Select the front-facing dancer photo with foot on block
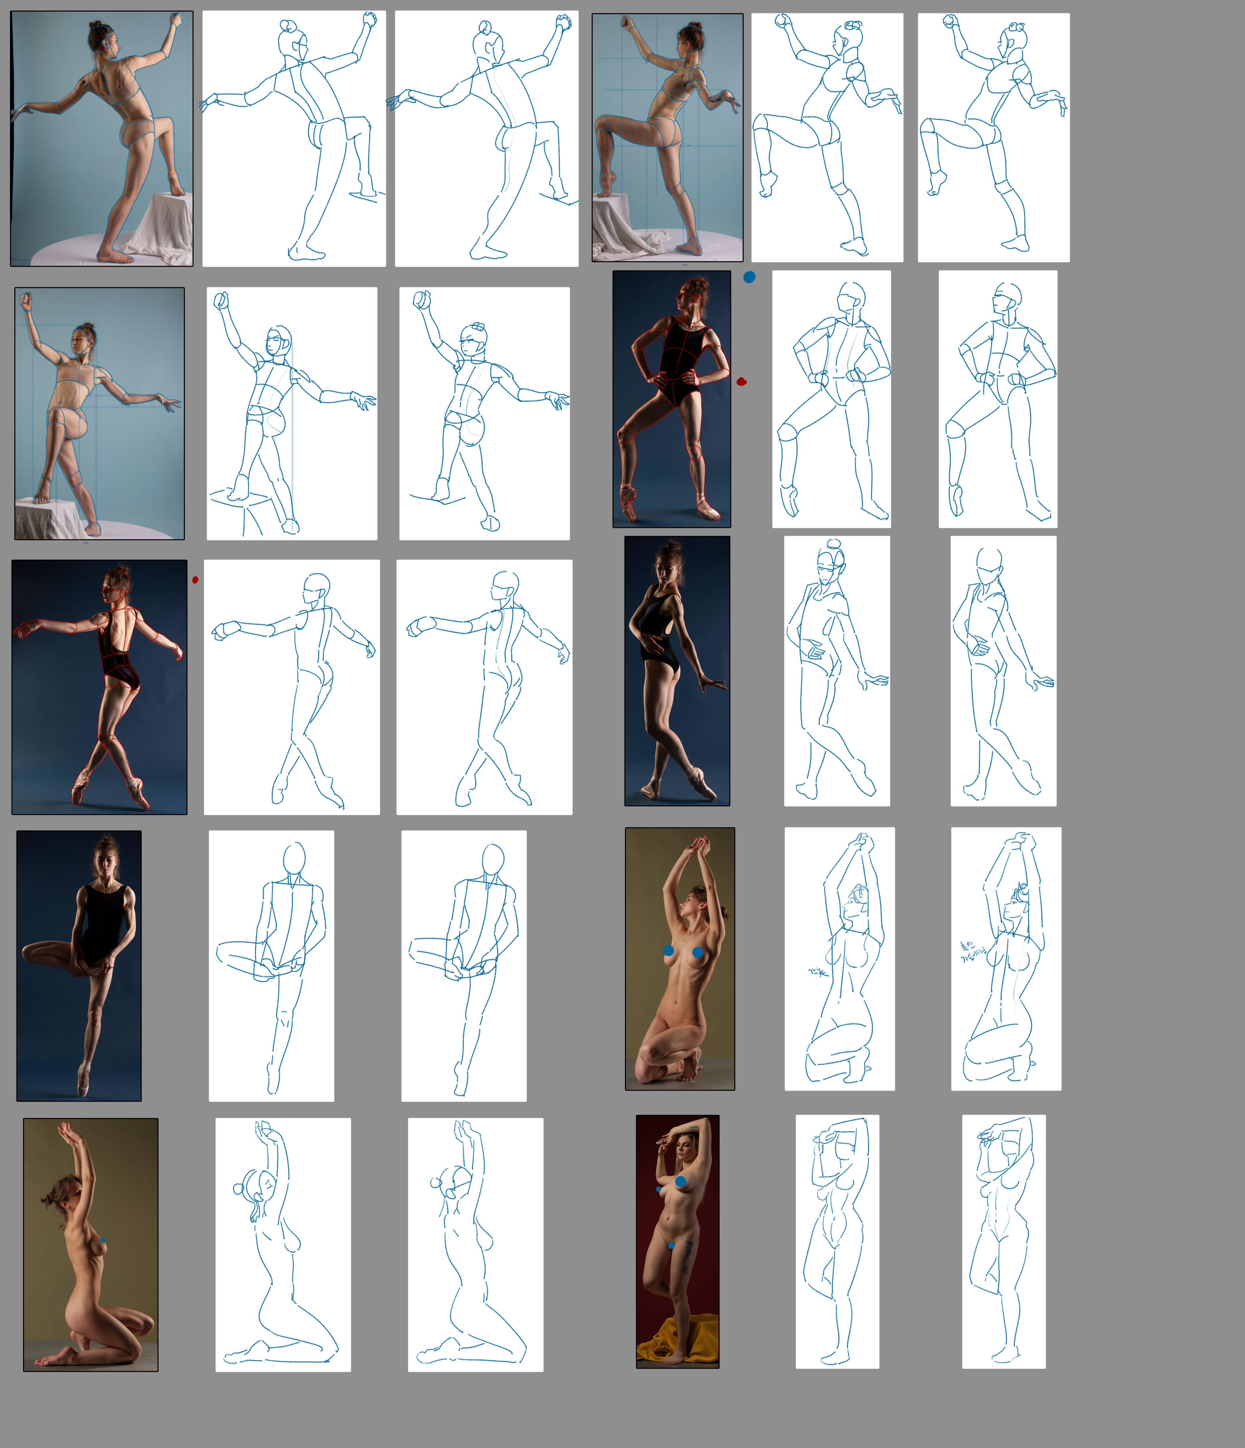This screenshot has height=1448, width=1245. tap(99, 414)
